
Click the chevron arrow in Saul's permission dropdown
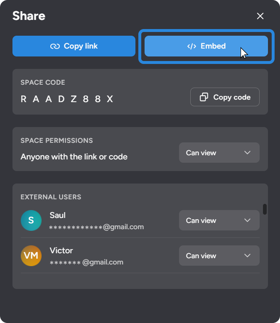[248, 220]
